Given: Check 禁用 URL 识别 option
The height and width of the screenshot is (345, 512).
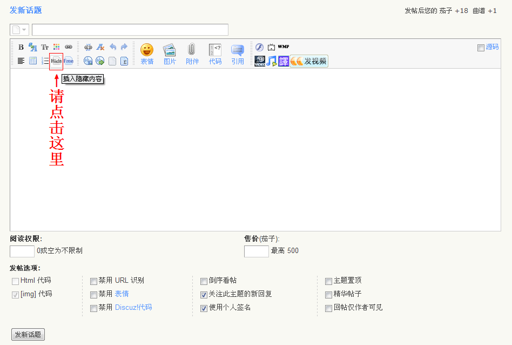Looking at the screenshot, I should pyautogui.click(x=93, y=281).
